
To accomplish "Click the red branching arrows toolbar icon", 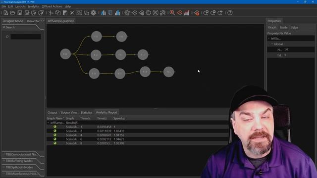I will click(179, 13).
